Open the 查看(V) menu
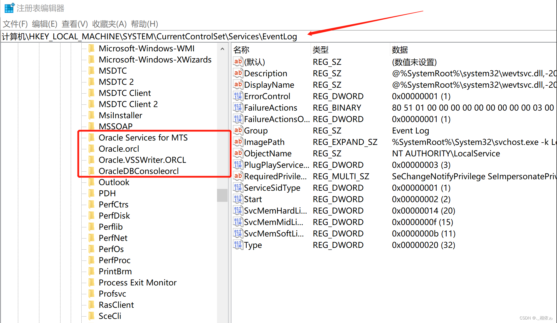This screenshot has width=557, height=323. point(75,24)
